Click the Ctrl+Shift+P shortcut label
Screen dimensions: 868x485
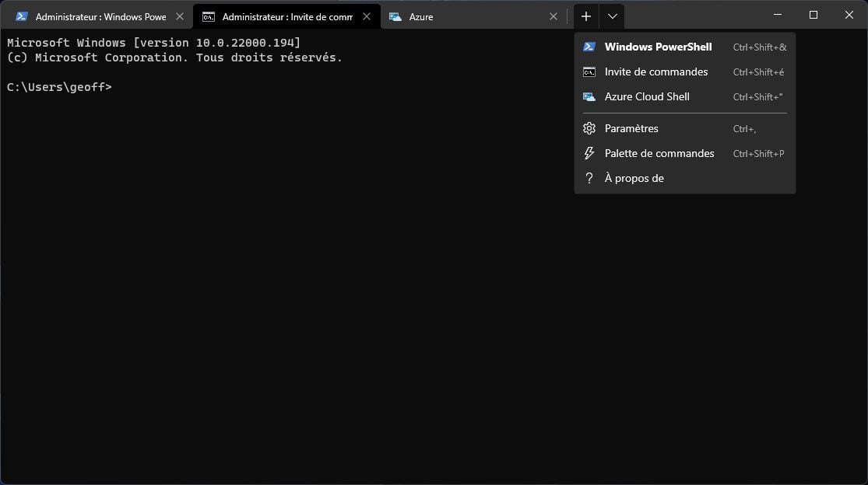(758, 154)
